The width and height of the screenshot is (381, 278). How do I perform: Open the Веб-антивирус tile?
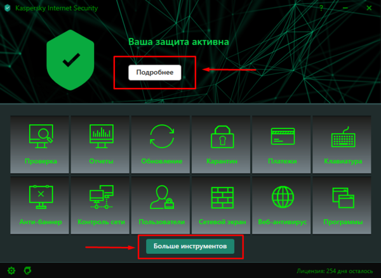coord(281,205)
